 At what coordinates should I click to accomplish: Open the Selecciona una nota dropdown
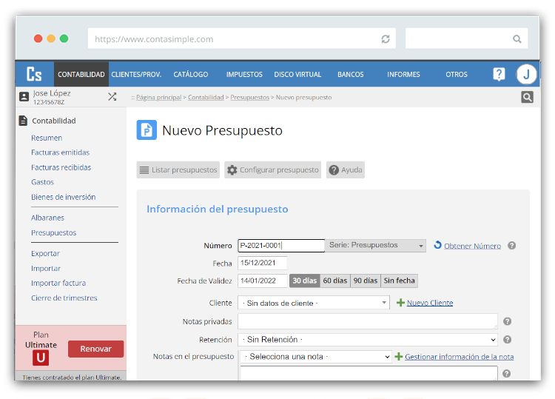pos(316,357)
